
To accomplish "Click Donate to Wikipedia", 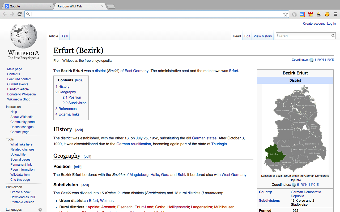I will 22,94.
